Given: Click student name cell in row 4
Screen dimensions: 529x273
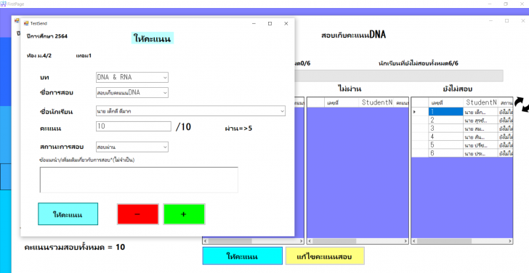Looking at the screenshot, I should tap(480, 136).
